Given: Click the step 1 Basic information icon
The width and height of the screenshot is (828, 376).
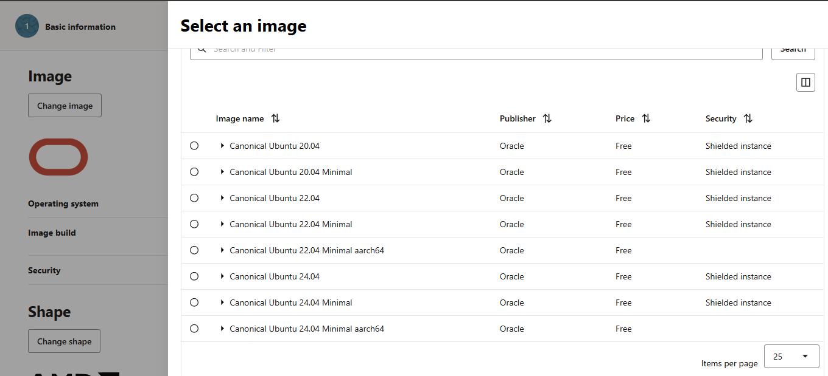Looking at the screenshot, I should (27, 27).
